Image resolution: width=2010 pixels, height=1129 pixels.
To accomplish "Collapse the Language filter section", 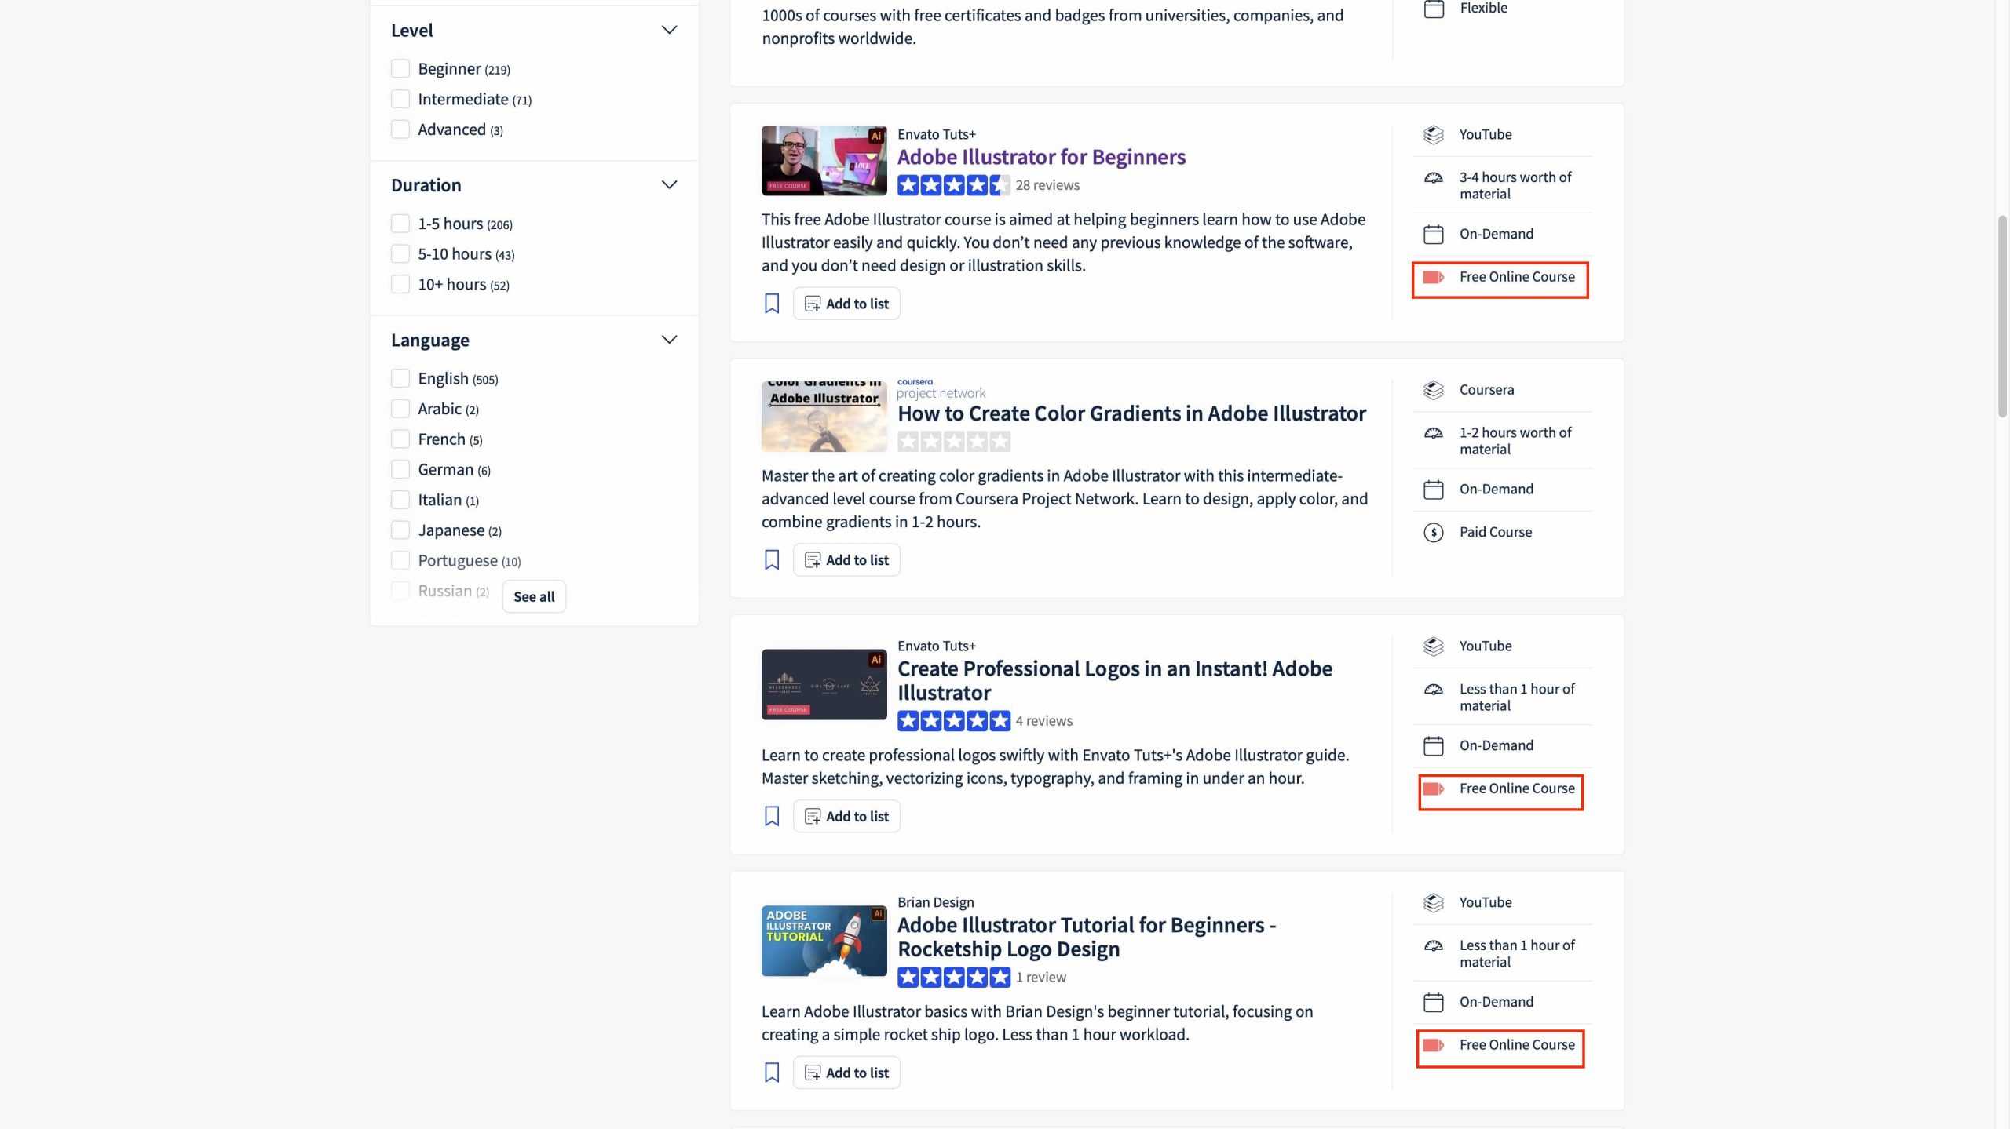I will [669, 340].
